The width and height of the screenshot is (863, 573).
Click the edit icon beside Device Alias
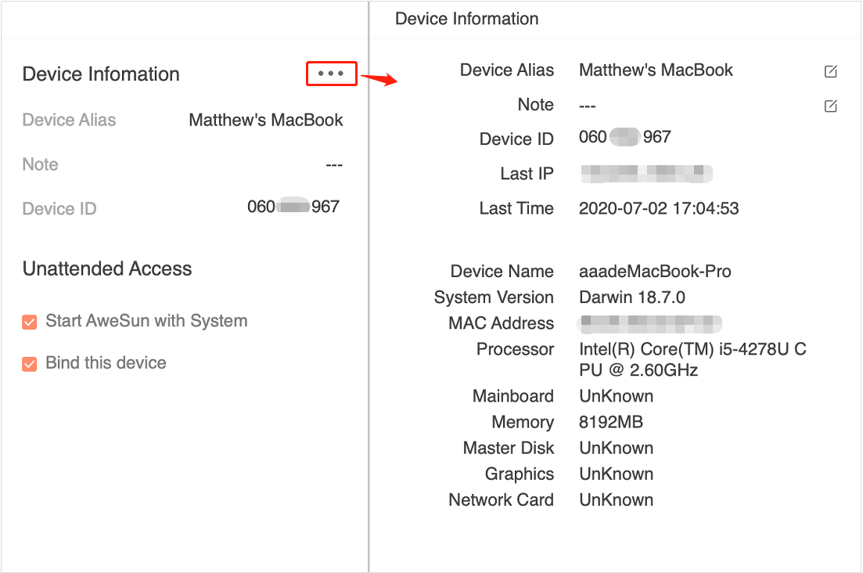tap(831, 71)
